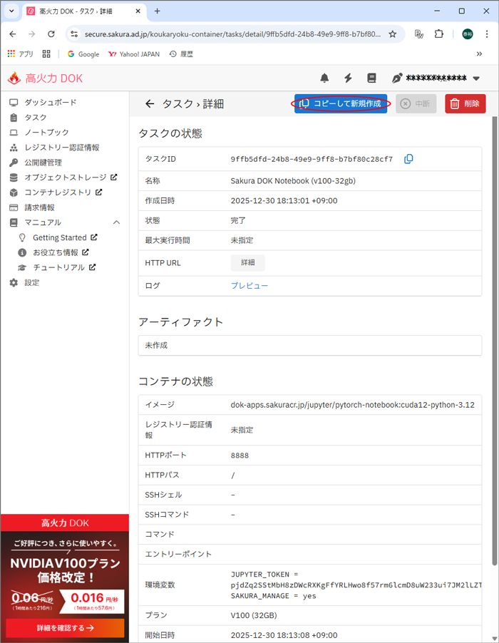Image resolution: width=499 pixels, height=643 pixels.
Task: Click 詳細を確認する banner button
Action: coord(65,628)
